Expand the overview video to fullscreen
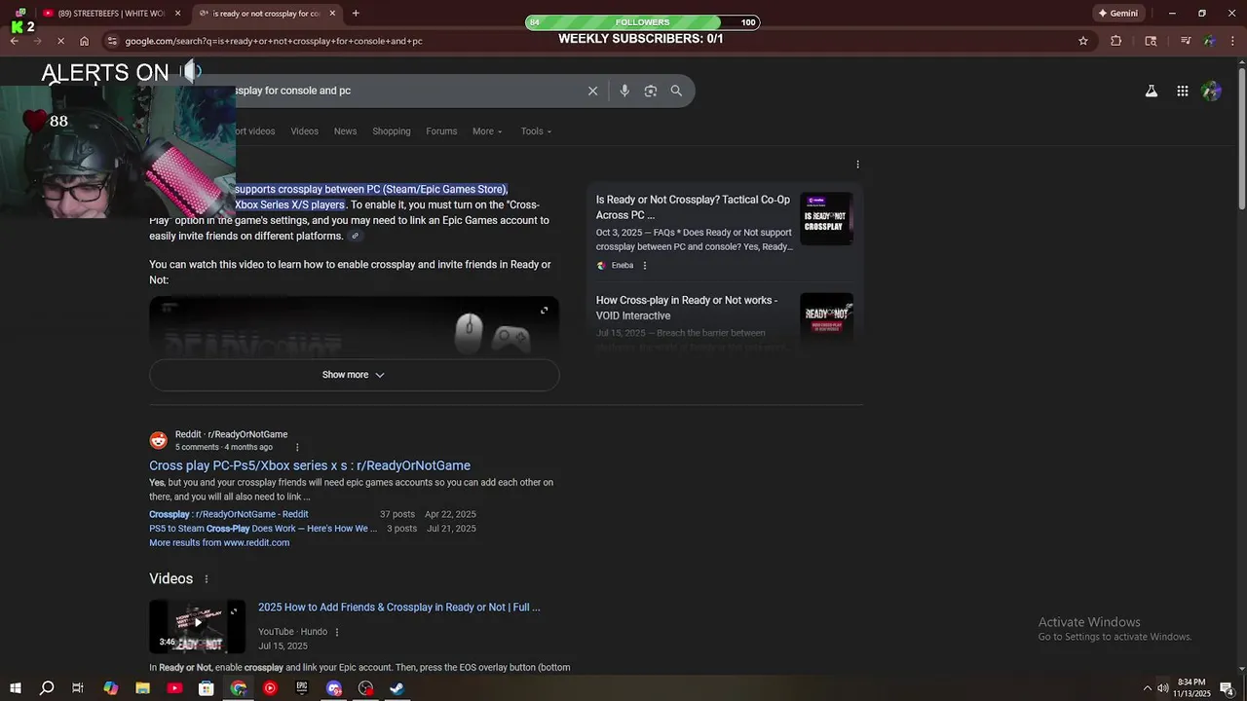Screen dimensions: 1247x701 pos(544,311)
